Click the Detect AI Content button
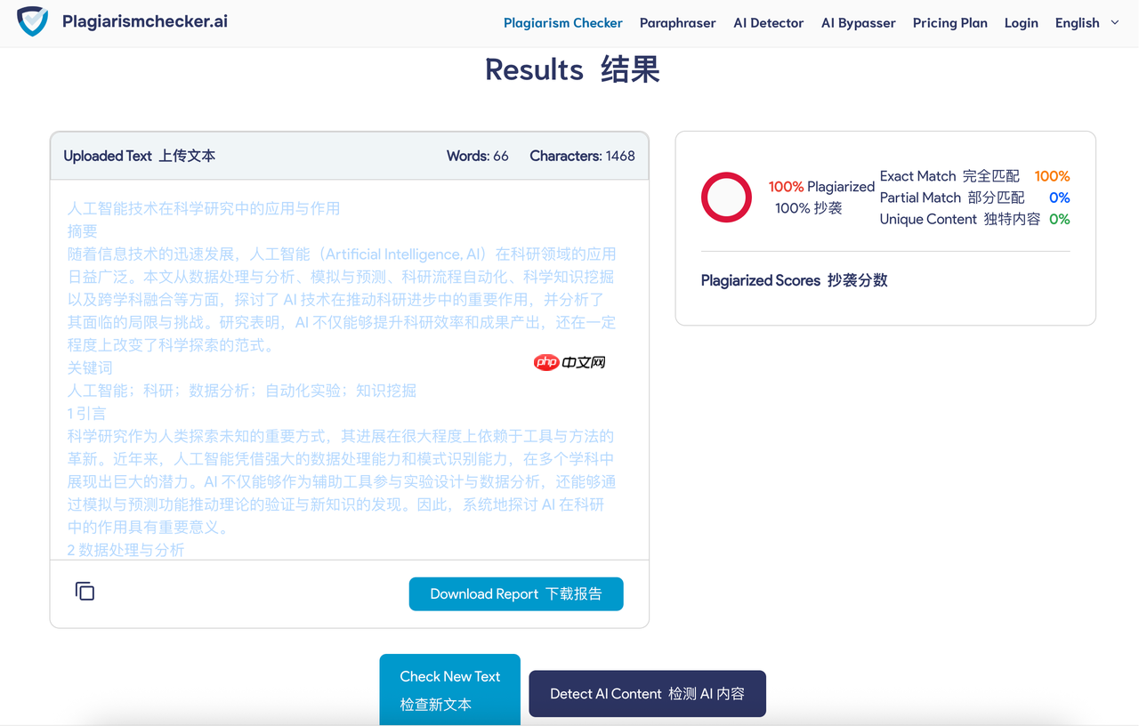 (x=647, y=693)
